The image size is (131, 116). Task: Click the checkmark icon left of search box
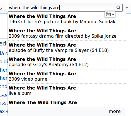coord(1,9)
